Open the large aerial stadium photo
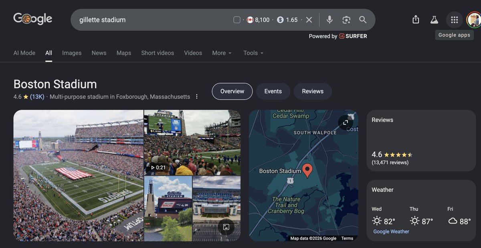481x248 pixels. [78, 175]
